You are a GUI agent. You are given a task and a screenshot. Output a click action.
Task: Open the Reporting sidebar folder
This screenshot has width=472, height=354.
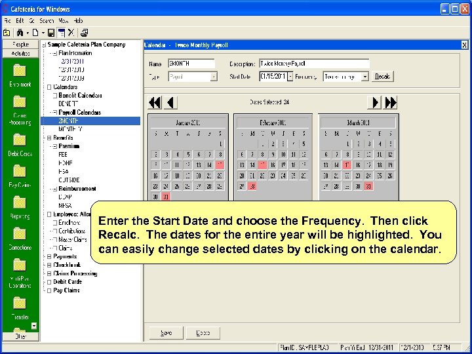tap(20, 203)
